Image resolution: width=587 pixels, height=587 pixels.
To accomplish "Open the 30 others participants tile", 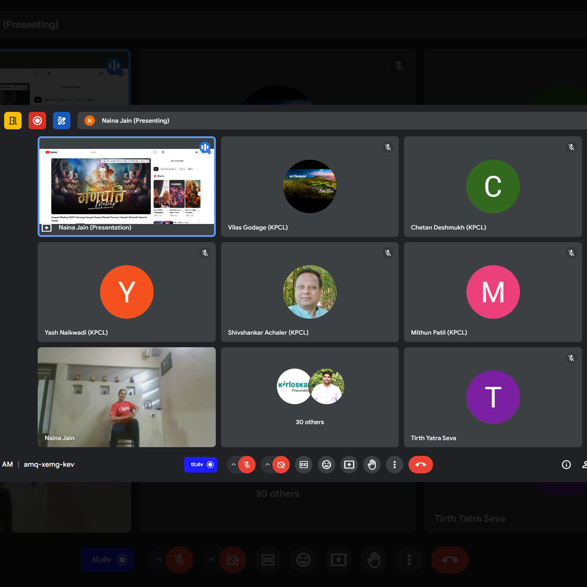I will click(x=310, y=397).
